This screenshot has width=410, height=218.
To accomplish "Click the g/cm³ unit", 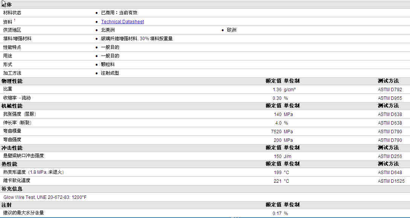I will [290, 90].
